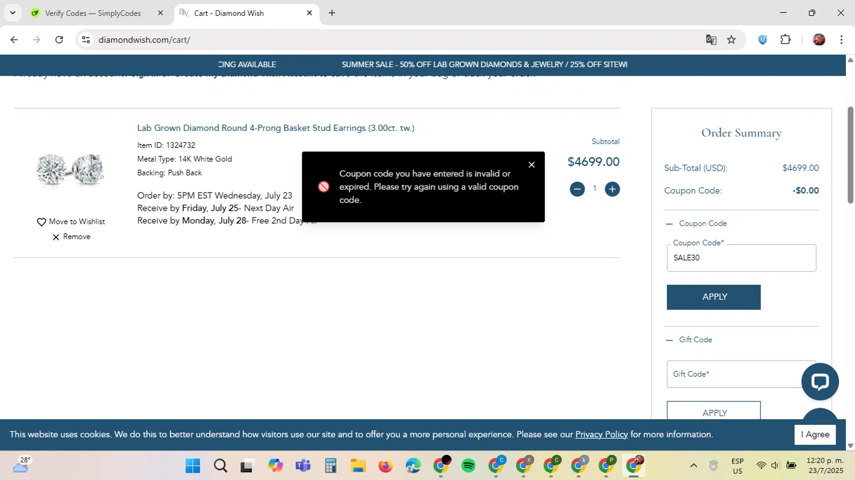The height and width of the screenshot is (480, 855).
Task: Open Windows Search from taskbar
Action: point(221,466)
